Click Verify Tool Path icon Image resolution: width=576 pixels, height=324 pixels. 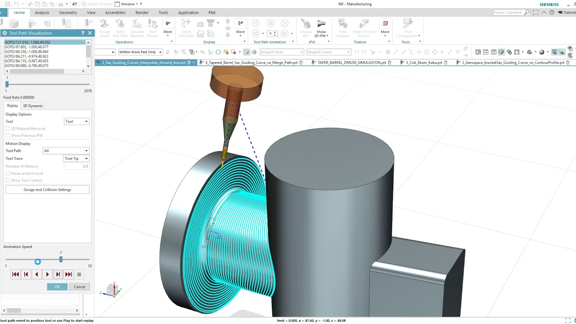click(120, 24)
